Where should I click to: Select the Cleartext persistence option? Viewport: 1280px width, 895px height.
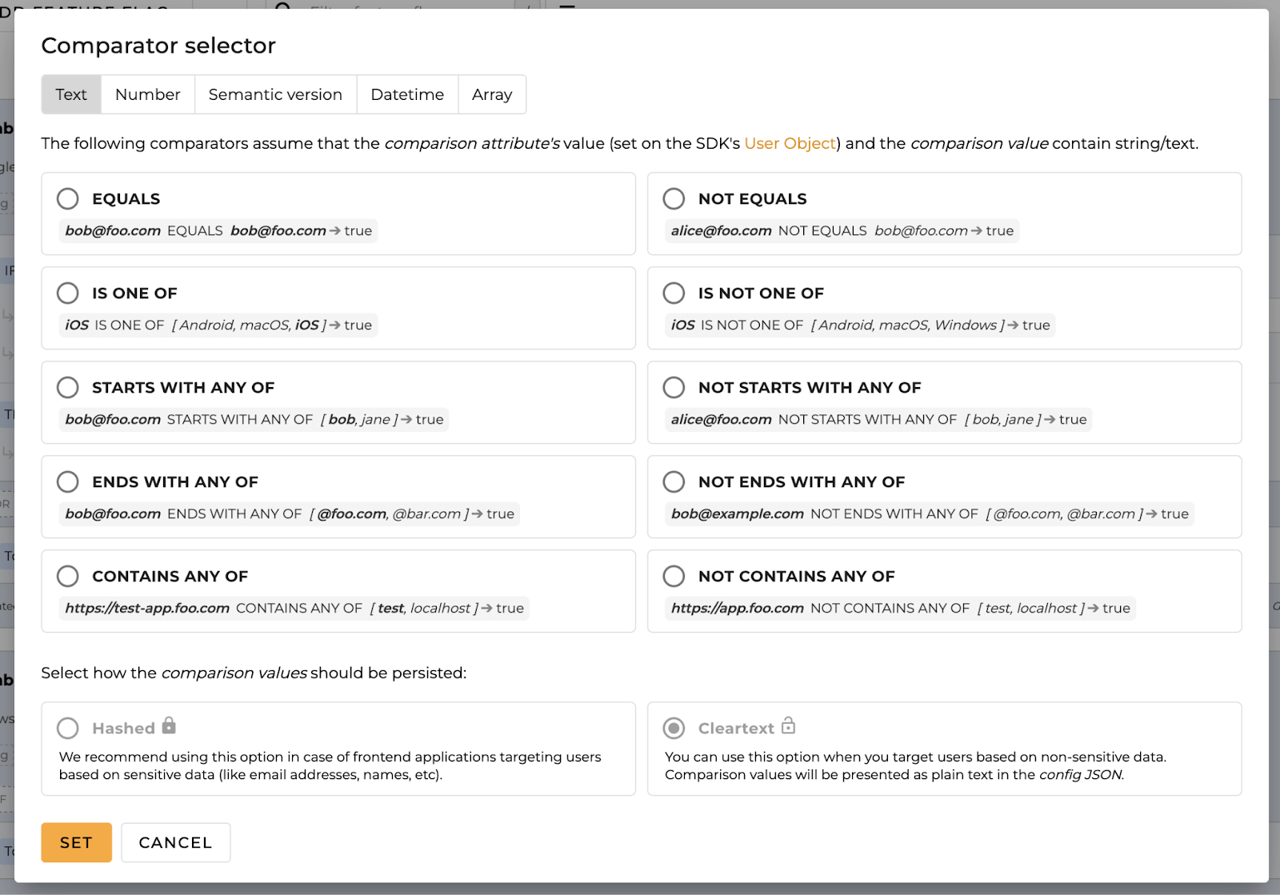click(x=673, y=728)
